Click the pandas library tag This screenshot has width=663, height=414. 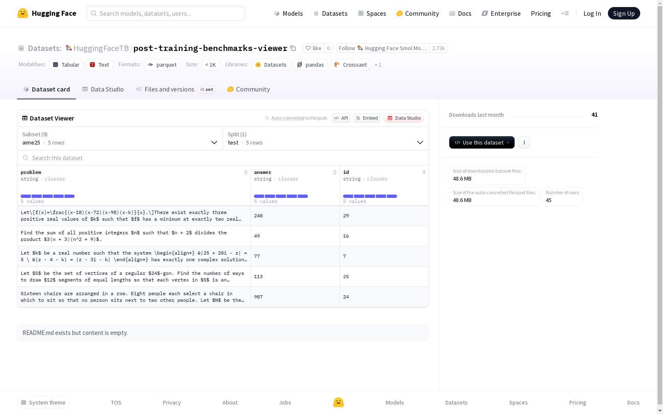(310, 65)
